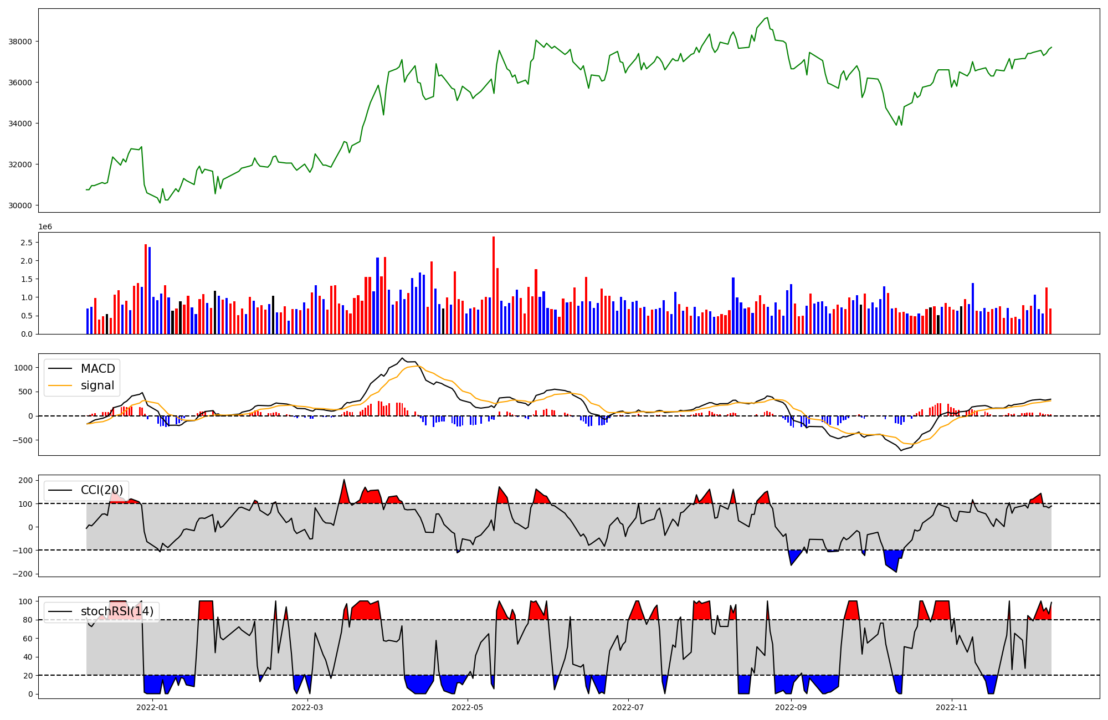Click the 2022-11 x-axis tick label
Image resolution: width=1108 pixels, height=720 pixels.
(x=952, y=707)
